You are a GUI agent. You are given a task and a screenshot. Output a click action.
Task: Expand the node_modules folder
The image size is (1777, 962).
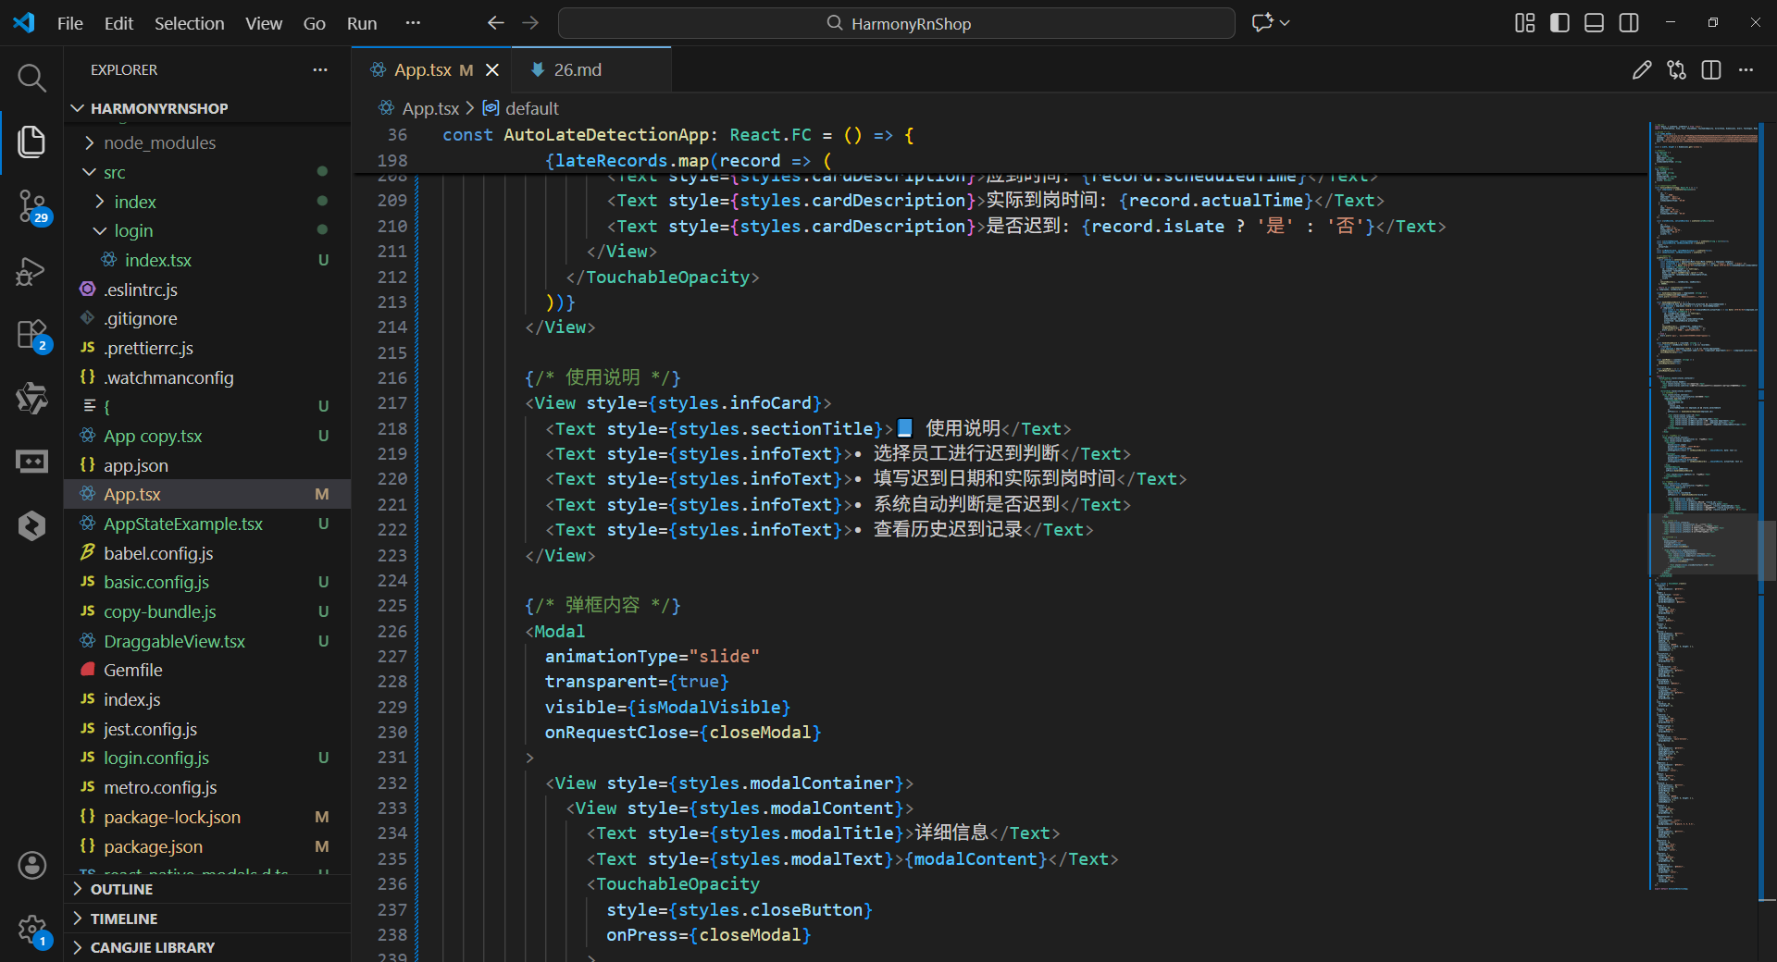(x=207, y=142)
